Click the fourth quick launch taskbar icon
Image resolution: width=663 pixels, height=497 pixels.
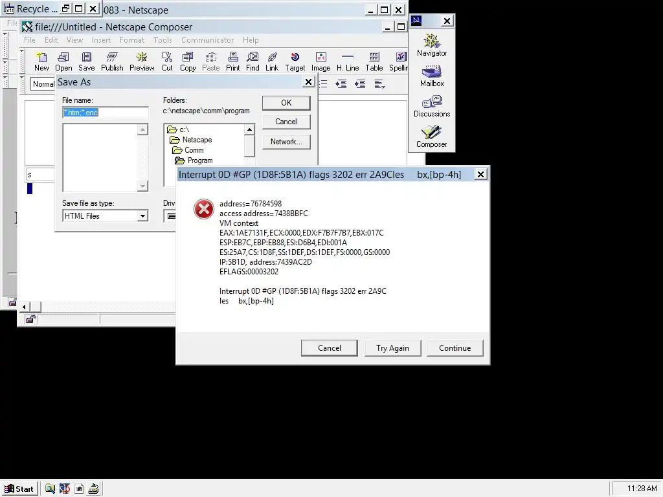pyautogui.click(x=93, y=489)
